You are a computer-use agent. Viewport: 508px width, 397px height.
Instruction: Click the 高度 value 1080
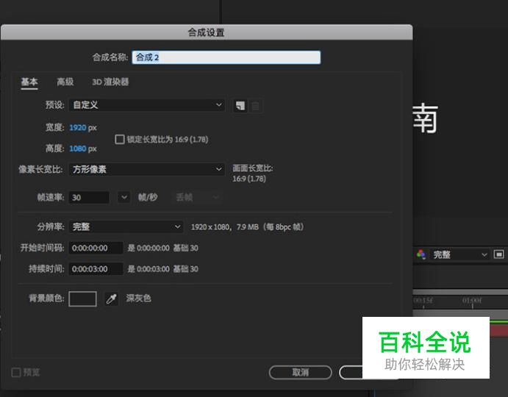78,149
